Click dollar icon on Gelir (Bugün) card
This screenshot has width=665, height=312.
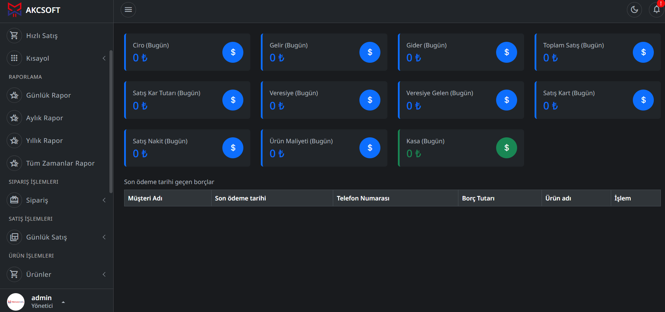tap(370, 52)
